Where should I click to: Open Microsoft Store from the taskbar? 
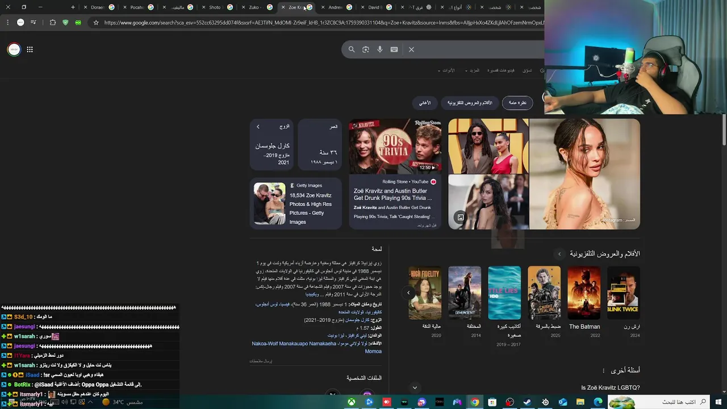492,402
